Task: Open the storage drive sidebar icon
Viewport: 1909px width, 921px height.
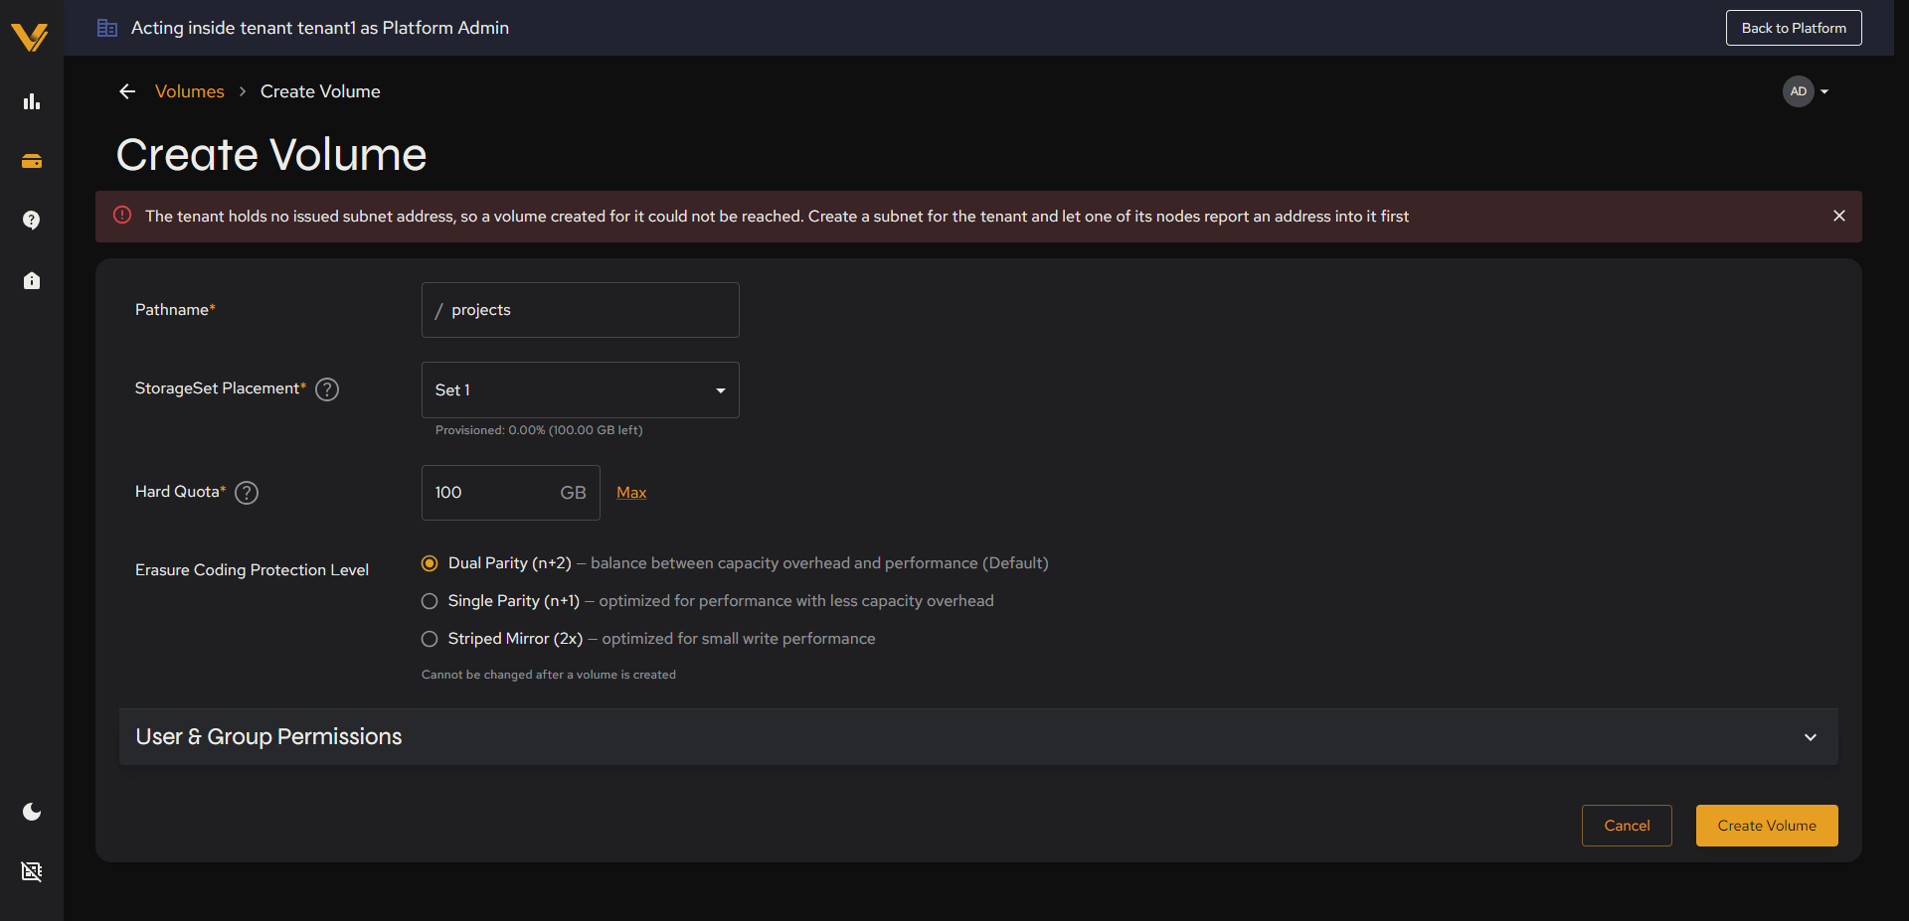Action: 32,161
